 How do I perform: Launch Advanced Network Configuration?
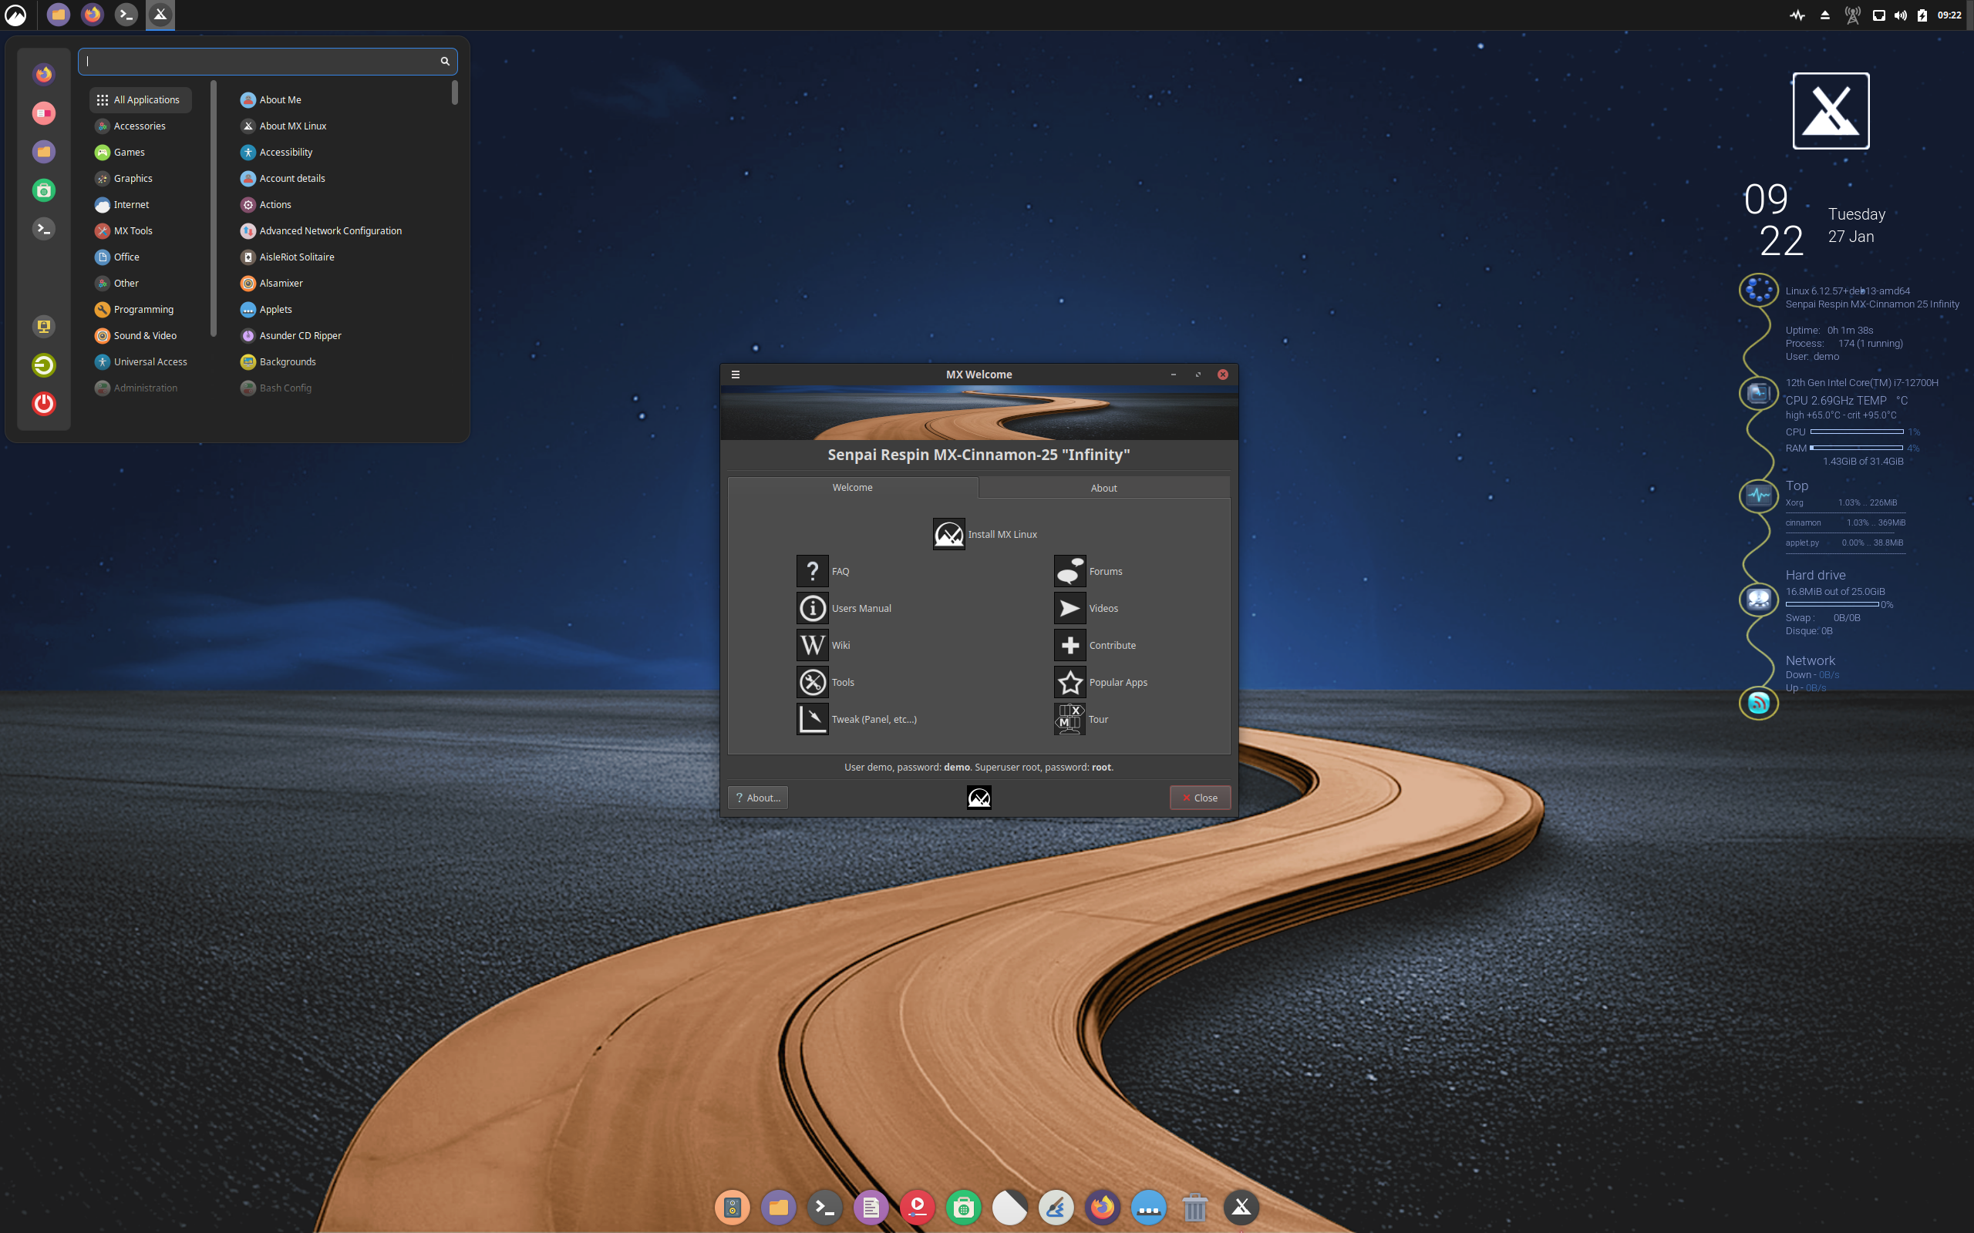click(322, 230)
